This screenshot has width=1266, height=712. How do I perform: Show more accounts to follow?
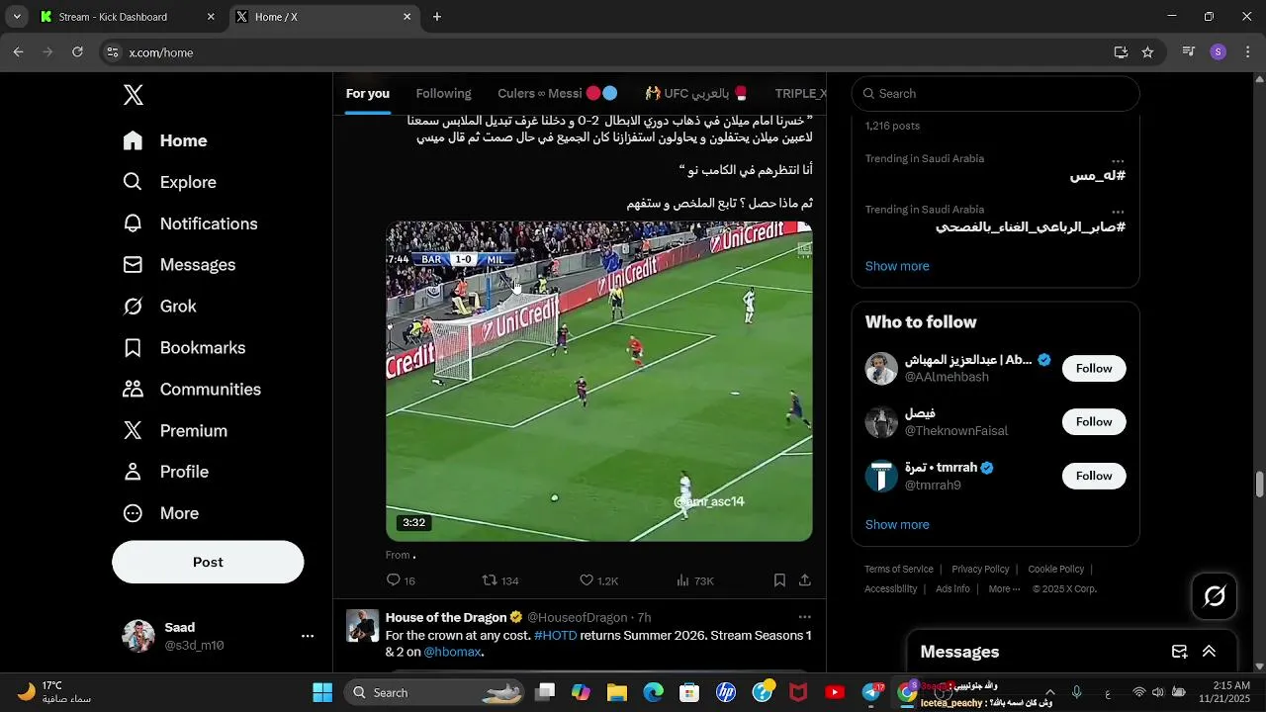pyautogui.click(x=897, y=524)
